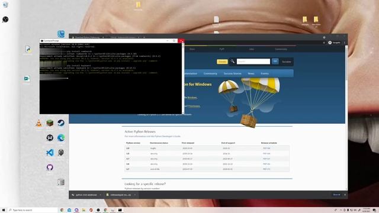Open the News navigation menu
Screen dimensions: 379x213
click(251, 73)
